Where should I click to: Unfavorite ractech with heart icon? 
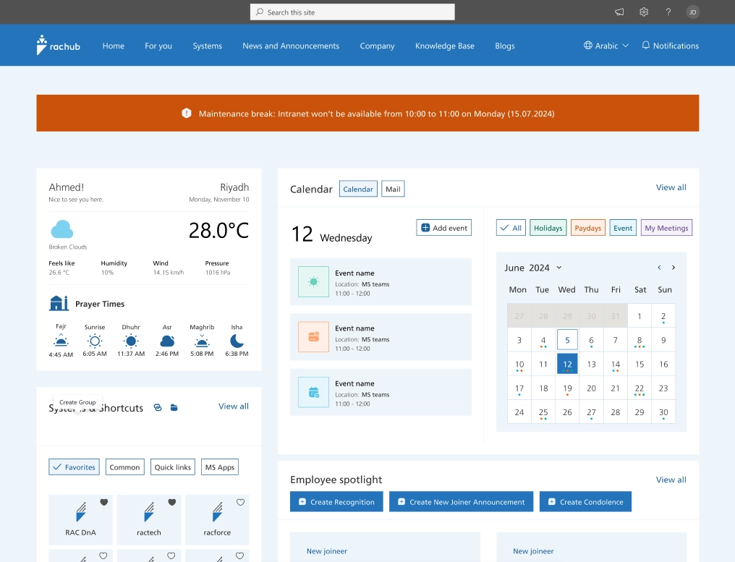click(172, 502)
